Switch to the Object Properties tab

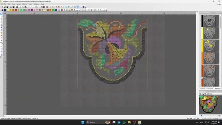click(203, 88)
